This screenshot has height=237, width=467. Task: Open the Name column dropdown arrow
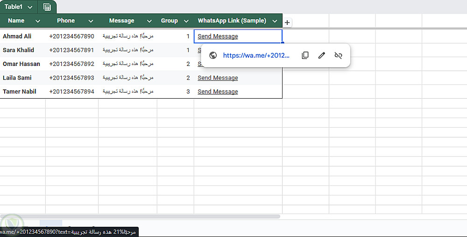(38, 21)
